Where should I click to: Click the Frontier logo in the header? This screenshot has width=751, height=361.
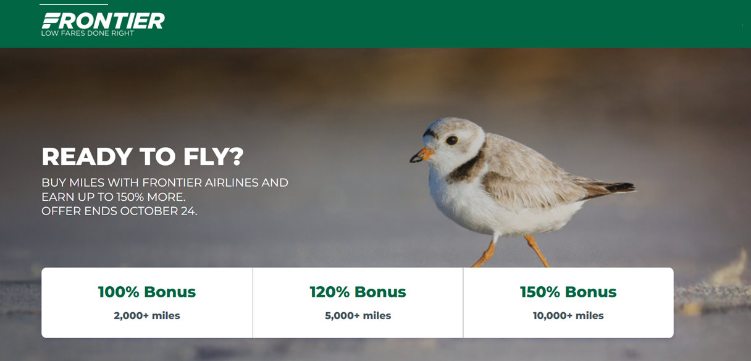click(x=103, y=20)
